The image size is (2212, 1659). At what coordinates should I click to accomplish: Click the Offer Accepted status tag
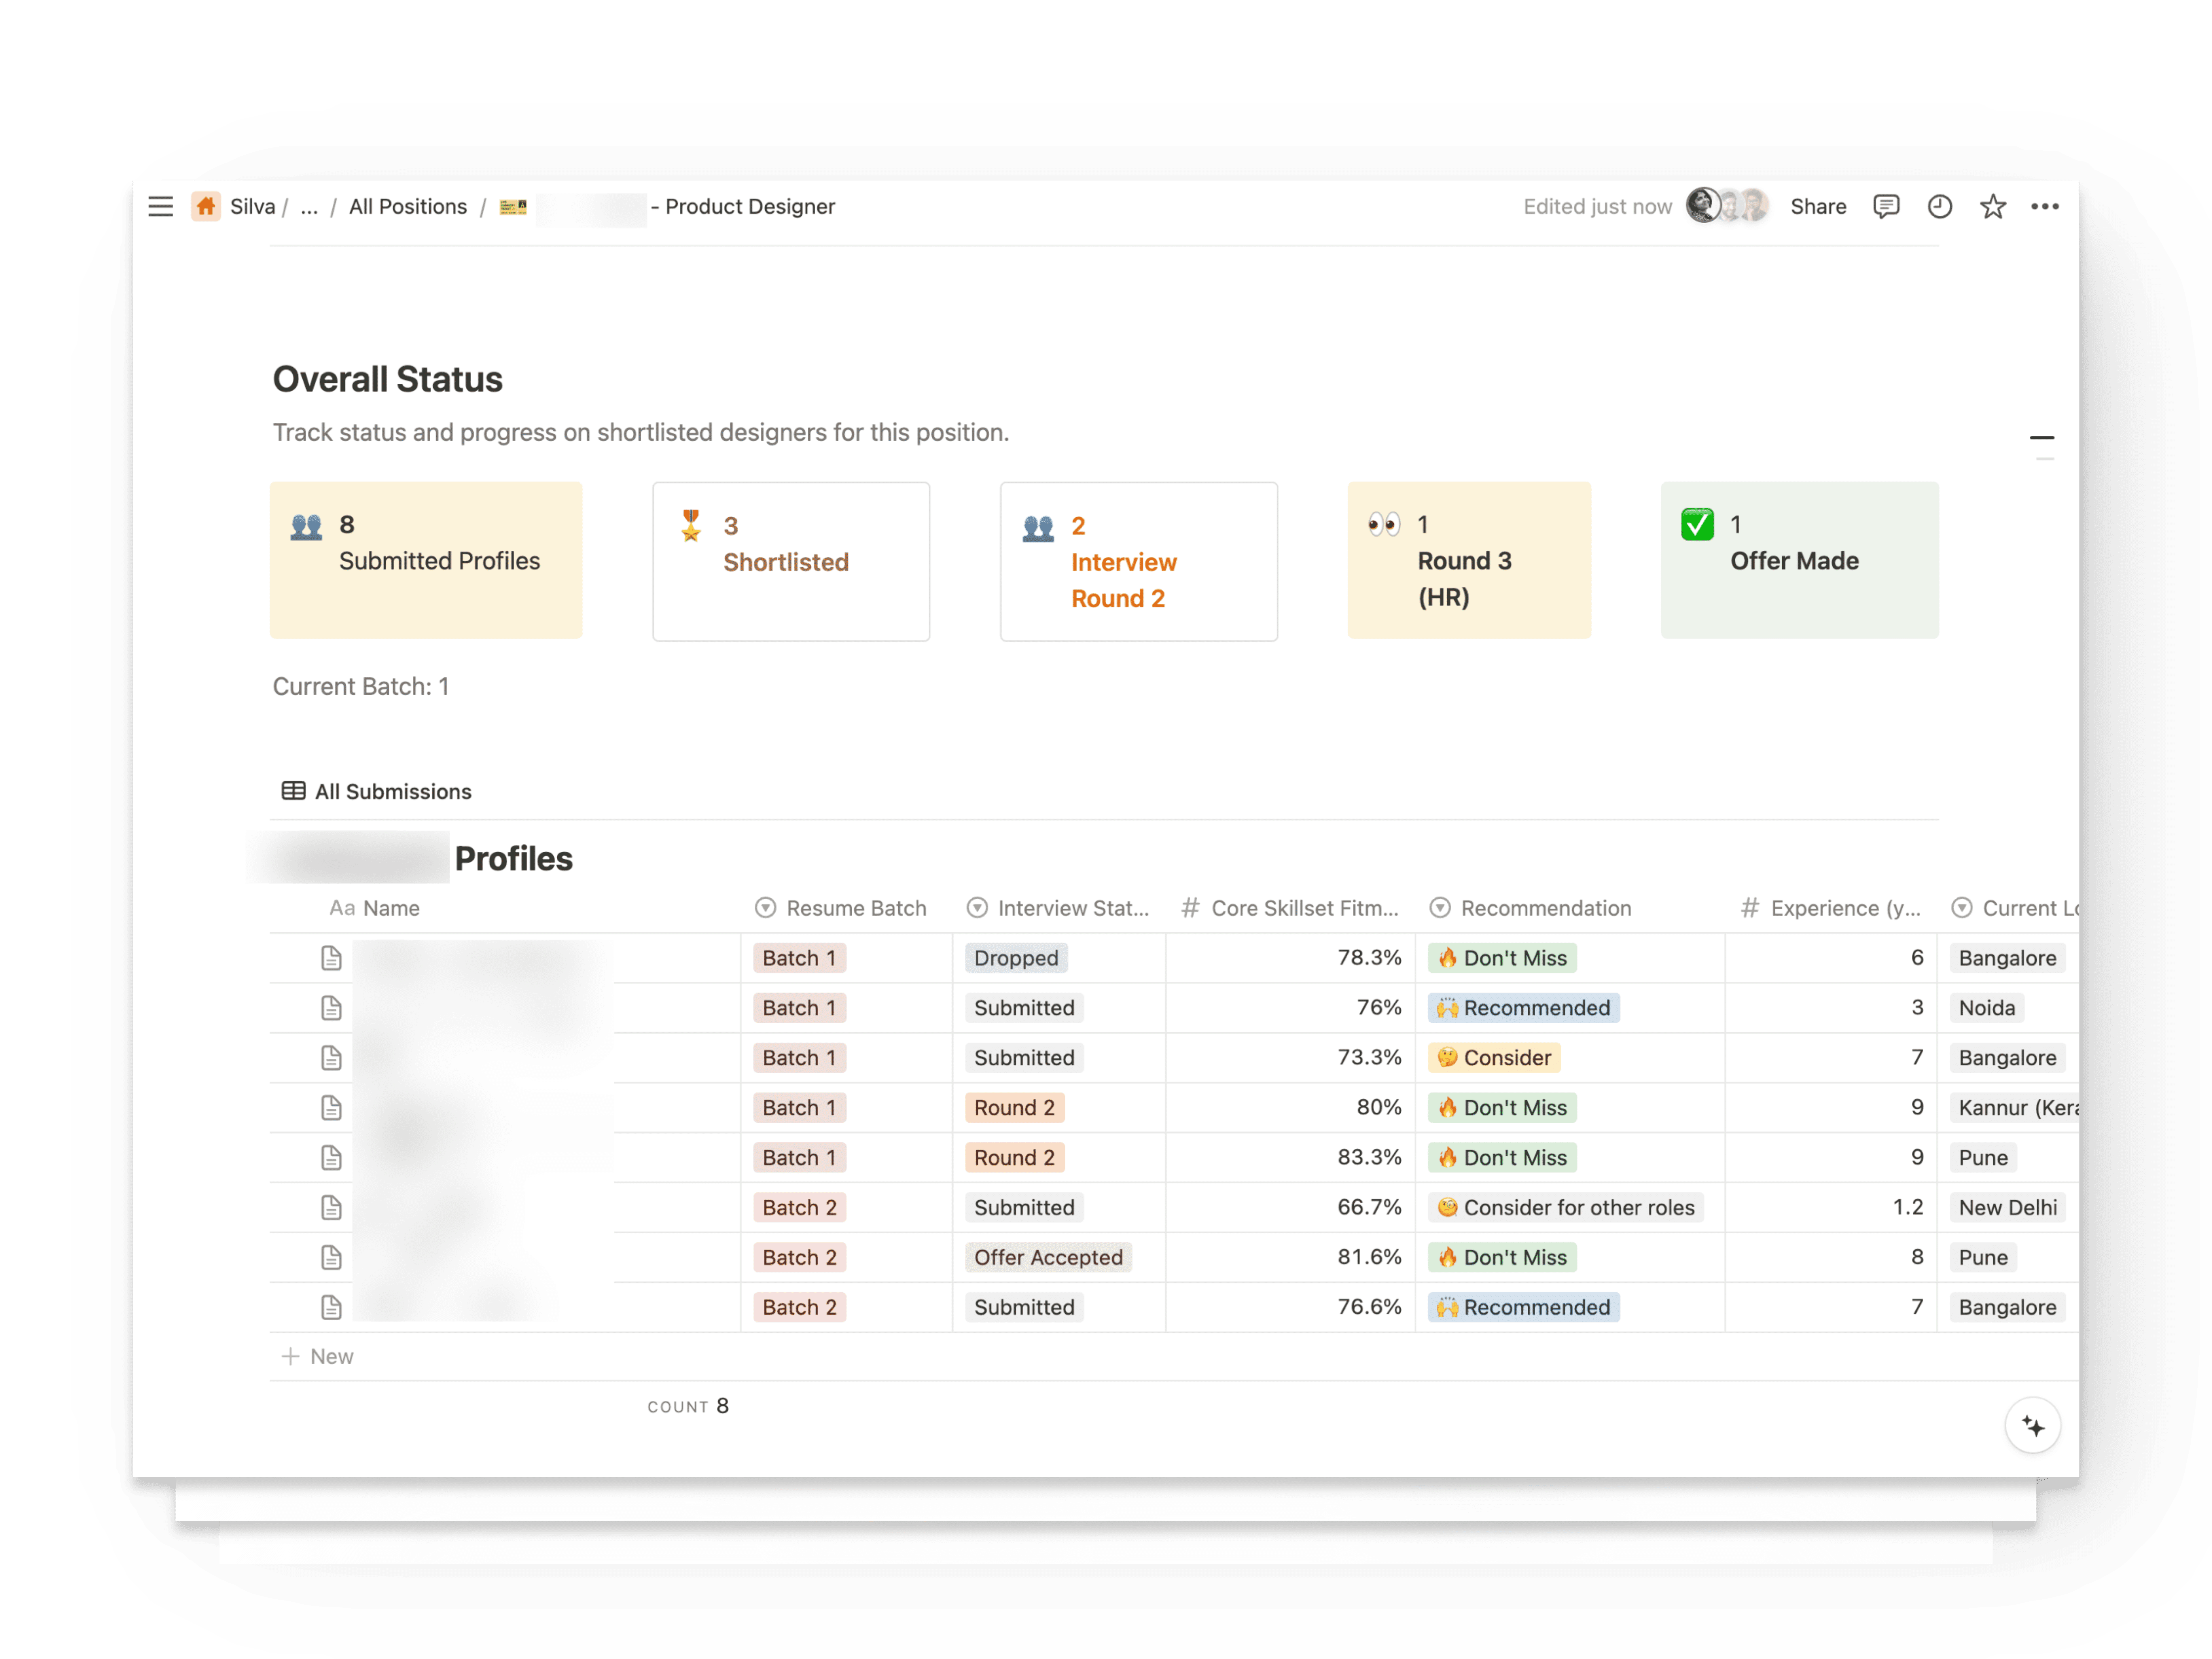point(1048,1257)
